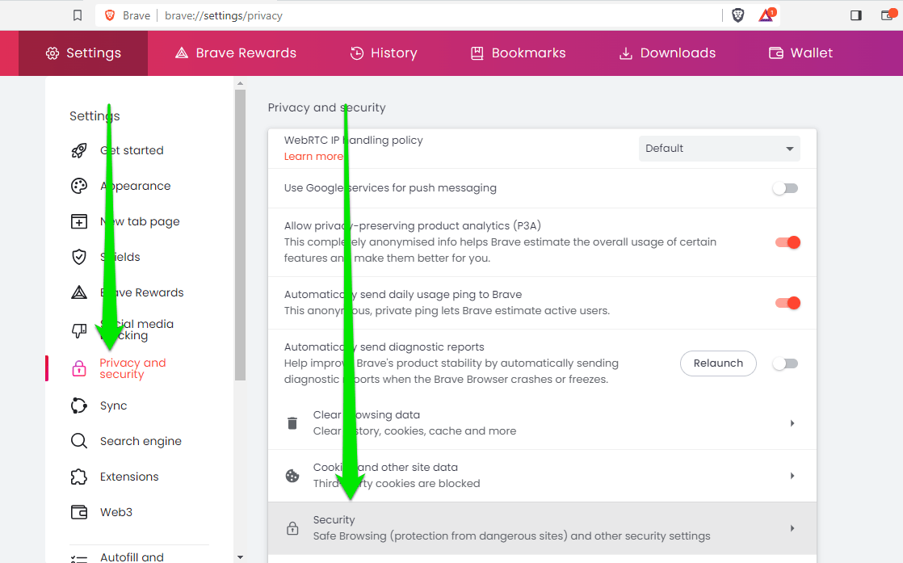Click the rocket icon for Get started
Viewport: 903px width, 563px height.
coord(79,151)
